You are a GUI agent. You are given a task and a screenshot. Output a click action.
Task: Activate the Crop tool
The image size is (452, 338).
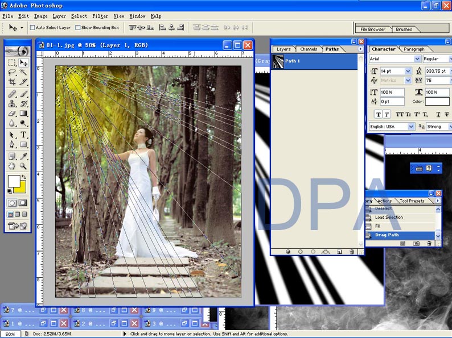(x=12, y=82)
